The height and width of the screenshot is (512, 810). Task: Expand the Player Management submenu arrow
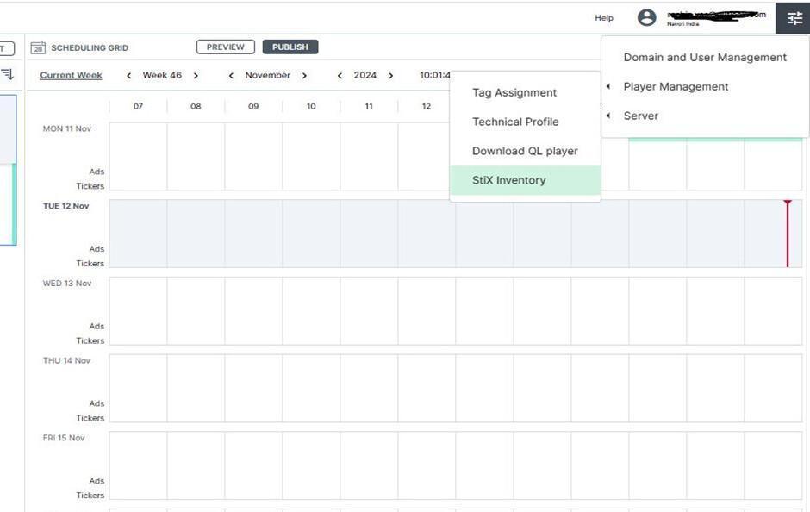[608, 86]
